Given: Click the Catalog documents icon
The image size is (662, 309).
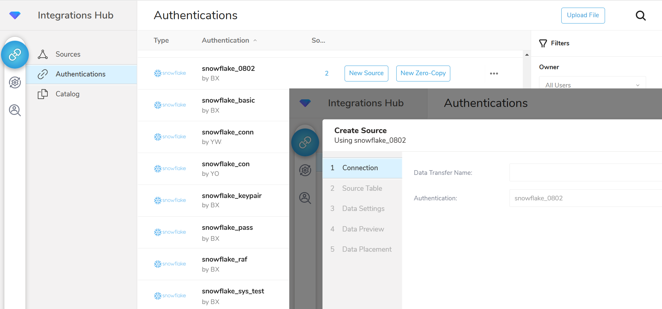Looking at the screenshot, I should (x=43, y=94).
